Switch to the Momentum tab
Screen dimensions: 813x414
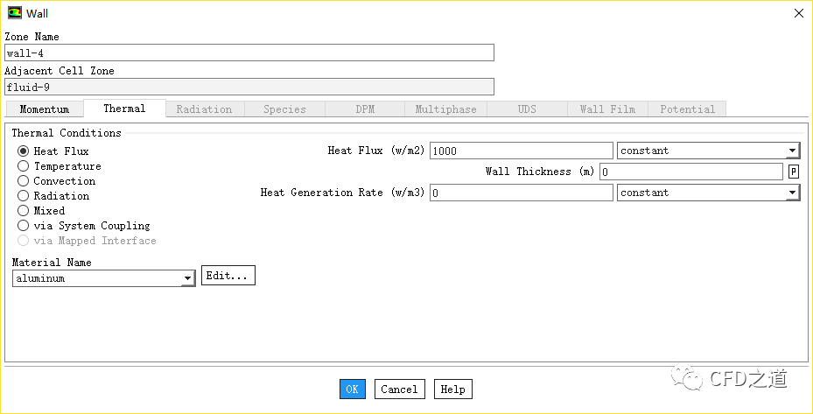[45, 109]
